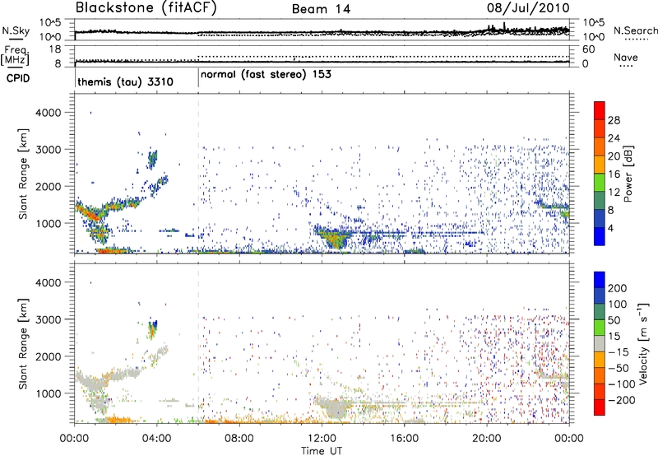Click the "16" power colorbar value
Viewport: 658px width, 456px height.
(614, 174)
